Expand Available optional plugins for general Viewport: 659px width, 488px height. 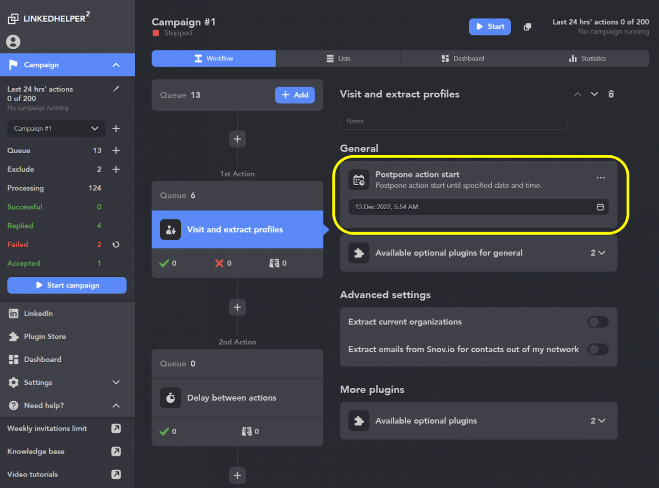click(x=602, y=253)
